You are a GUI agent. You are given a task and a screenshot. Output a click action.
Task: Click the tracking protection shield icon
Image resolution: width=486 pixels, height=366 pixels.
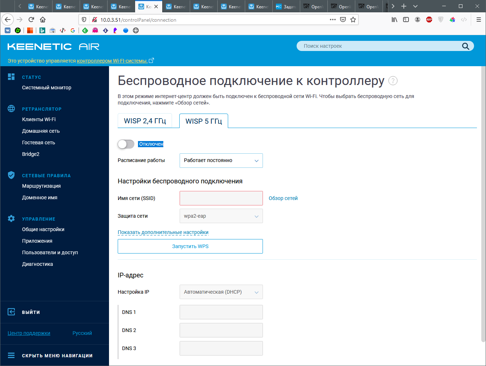(84, 20)
